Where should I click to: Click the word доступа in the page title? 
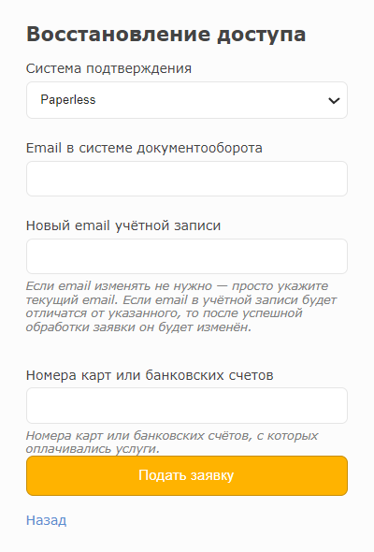coord(262,36)
